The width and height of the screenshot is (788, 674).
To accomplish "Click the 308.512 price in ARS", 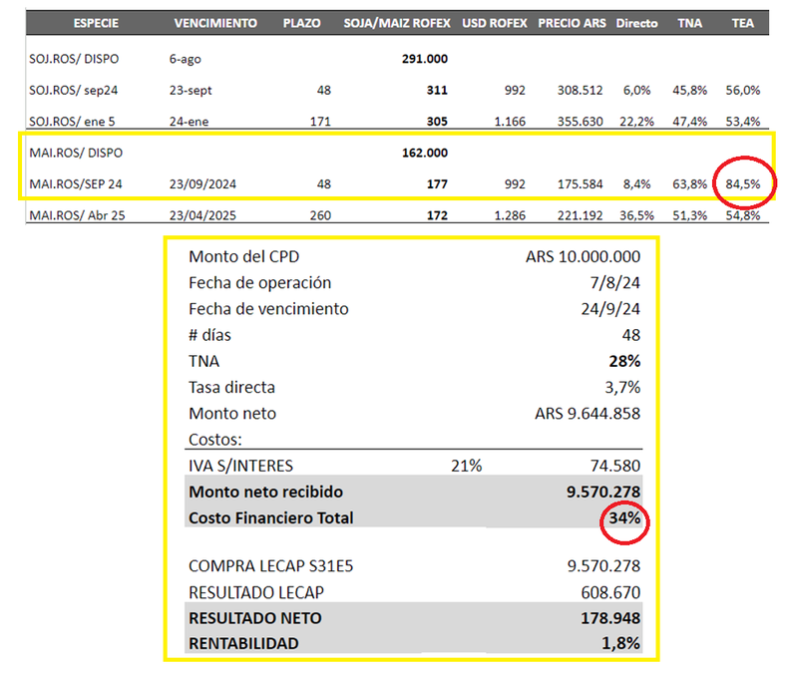I will pos(580,91).
